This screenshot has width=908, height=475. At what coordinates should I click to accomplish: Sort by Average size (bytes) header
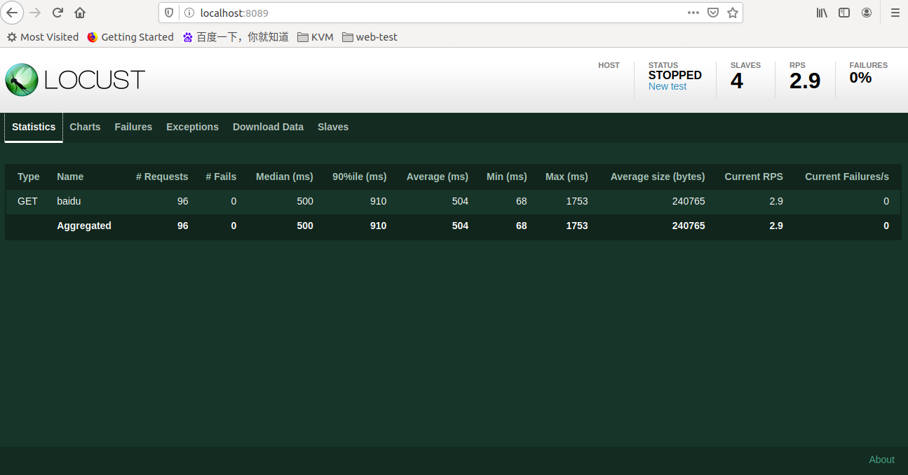pos(658,177)
